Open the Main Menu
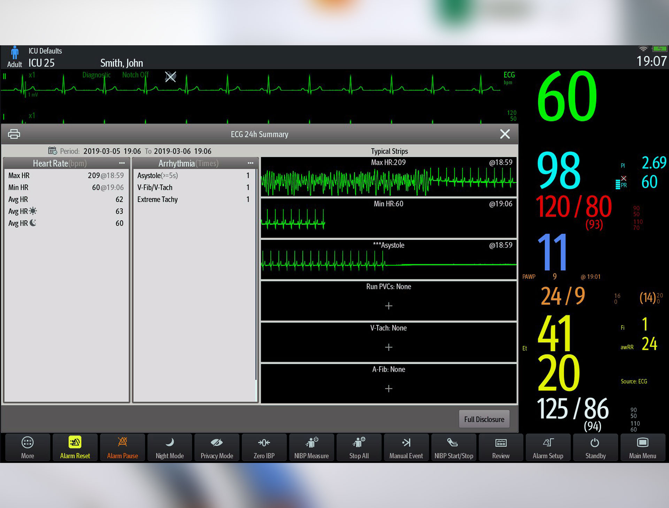 click(x=642, y=447)
